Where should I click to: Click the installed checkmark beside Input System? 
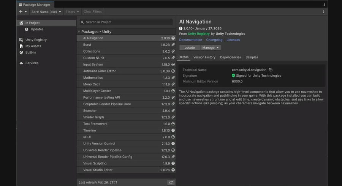[x=173, y=65]
